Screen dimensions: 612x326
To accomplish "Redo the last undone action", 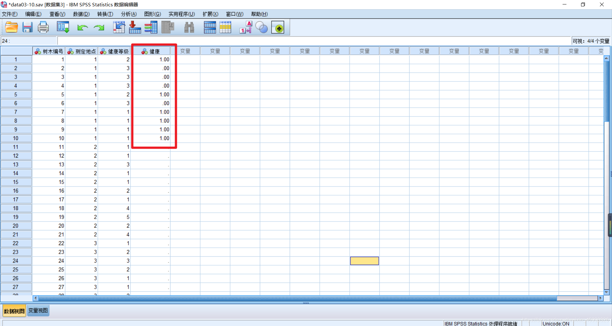I will coord(99,28).
